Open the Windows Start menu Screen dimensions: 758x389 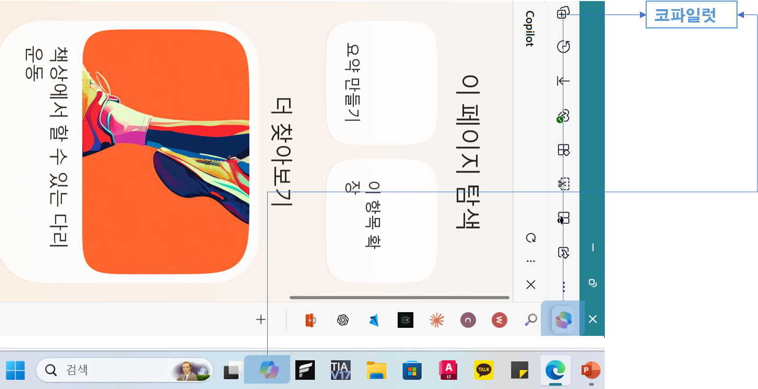pyautogui.click(x=16, y=370)
